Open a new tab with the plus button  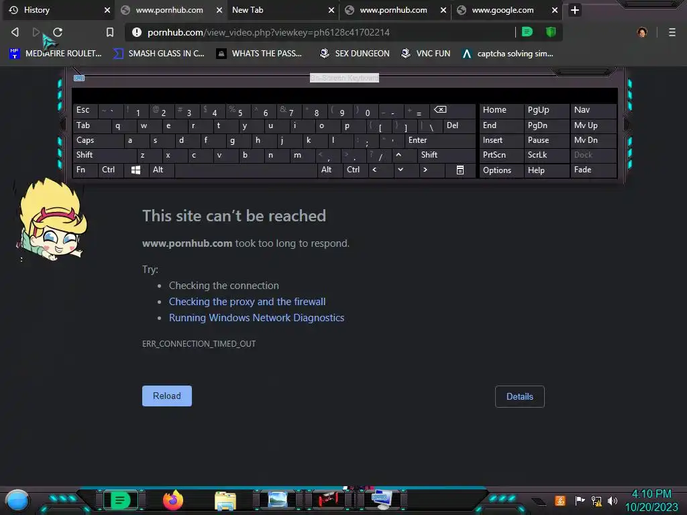pos(575,10)
